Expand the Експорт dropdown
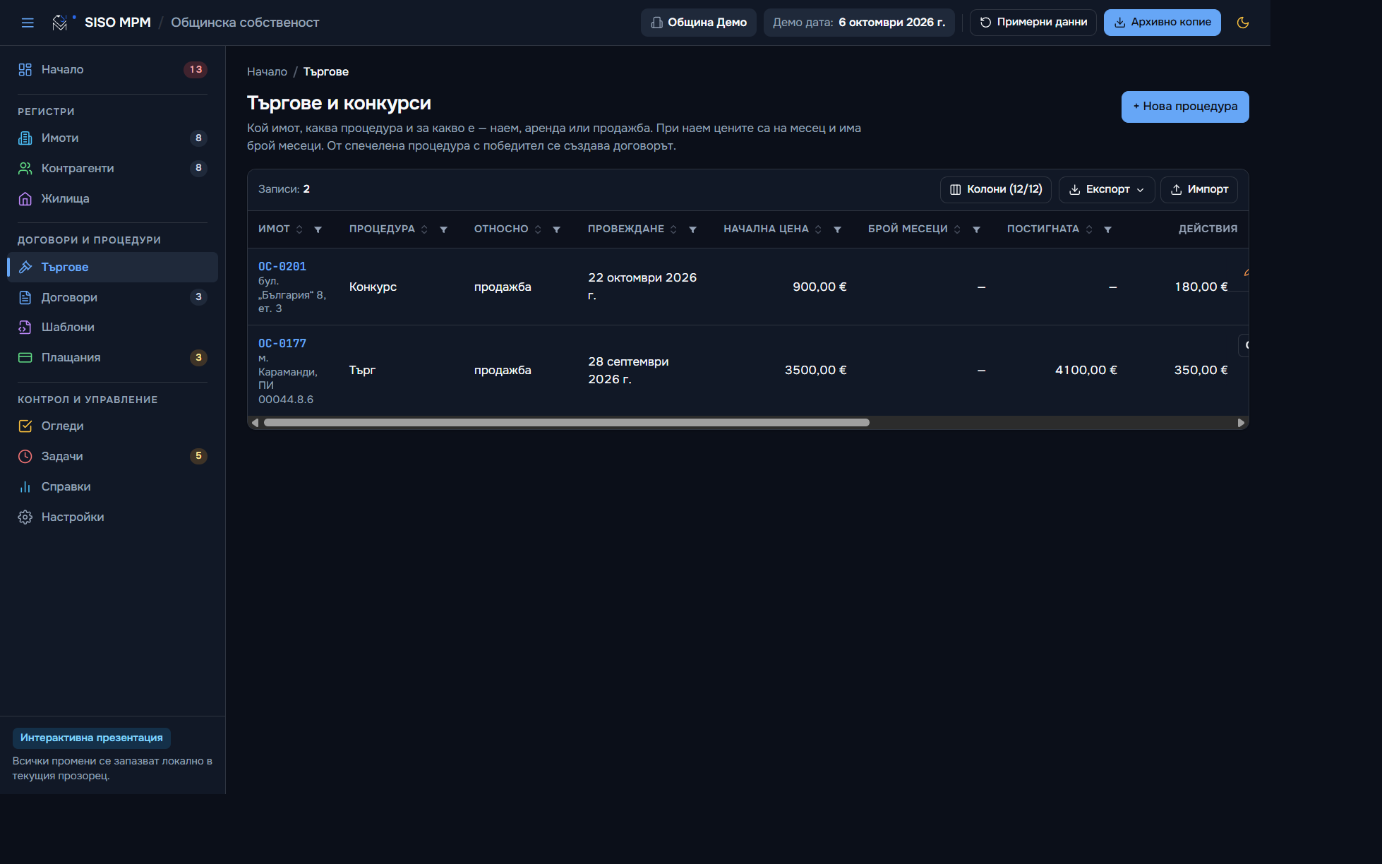 [1106, 189]
